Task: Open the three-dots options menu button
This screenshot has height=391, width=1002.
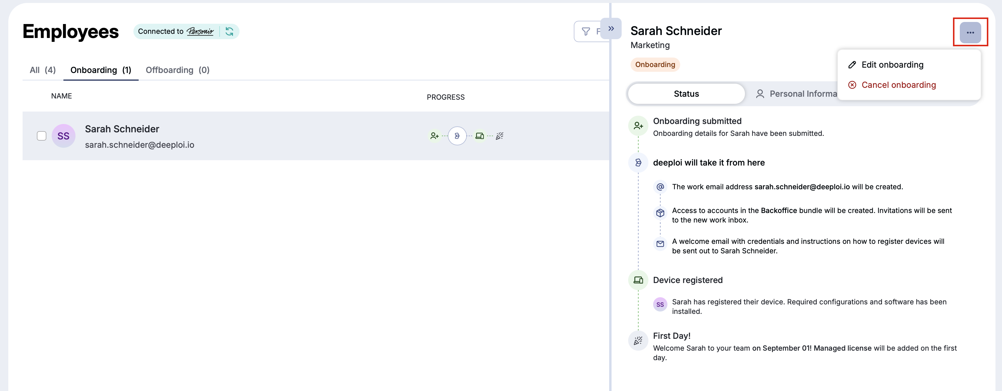Action: 970,33
